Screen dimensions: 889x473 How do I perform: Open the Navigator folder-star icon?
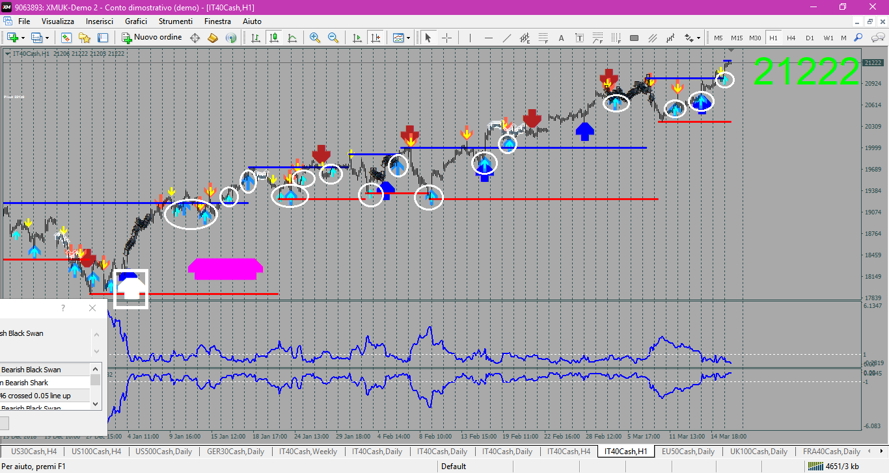(84, 38)
